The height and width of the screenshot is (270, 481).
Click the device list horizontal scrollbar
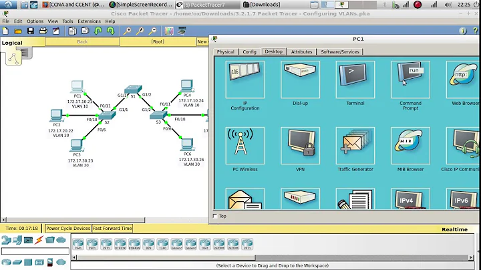click(166, 257)
